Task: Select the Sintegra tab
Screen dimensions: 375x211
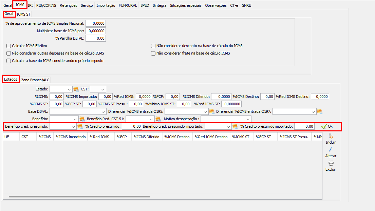Action: pyautogui.click(x=160, y=5)
